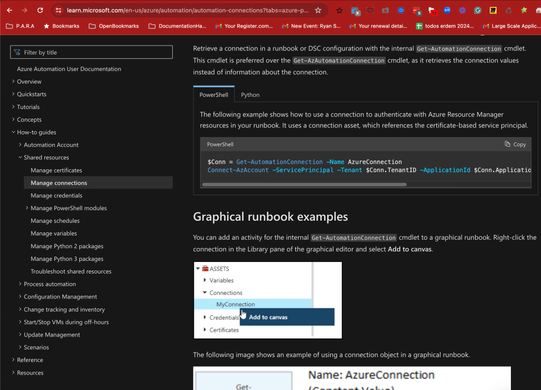
Task: Click the blue circular C extension icon
Action: click(x=401, y=11)
